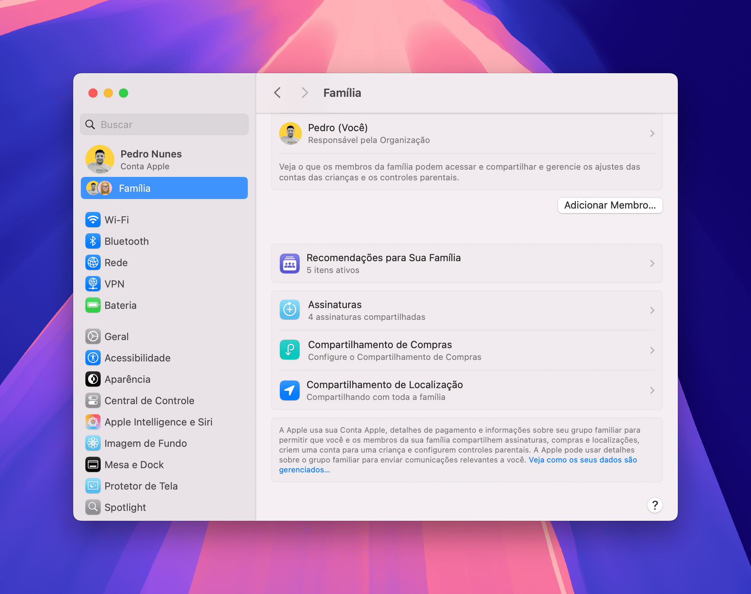Click the Família window title
The width and height of the screenshot is (751, 594).
pyautogui.click(x=342, y=93)
